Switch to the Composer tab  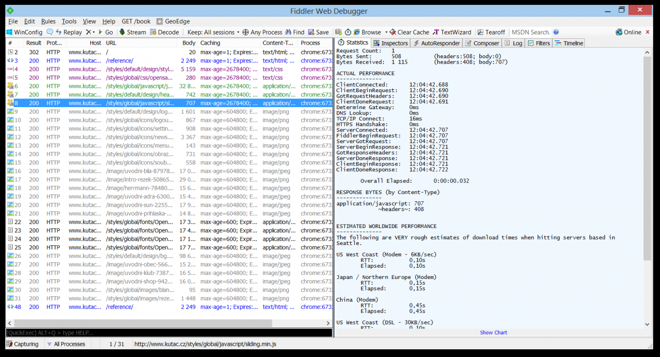482,43
